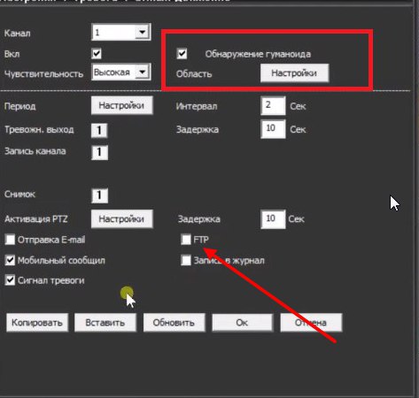
Task: Click the Чувствительность label text
Action: (x=43, y=73)
